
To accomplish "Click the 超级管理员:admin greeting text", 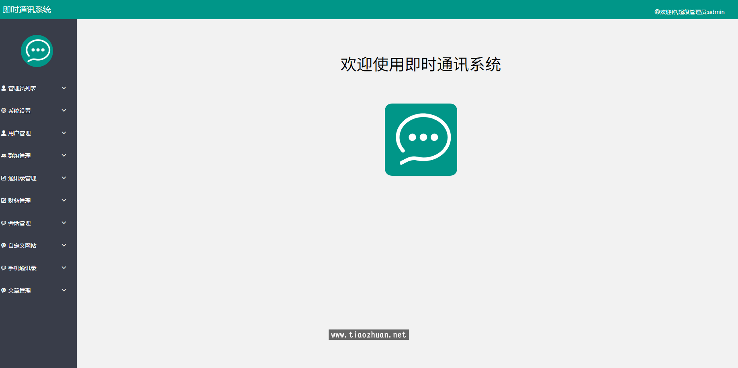I will [692, 12].
